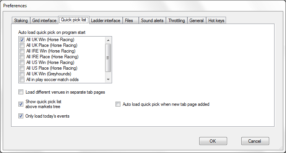Check All US Win (Horse Racing)
The height and width of the screenshot is (153, 286).
pos(22,62)
